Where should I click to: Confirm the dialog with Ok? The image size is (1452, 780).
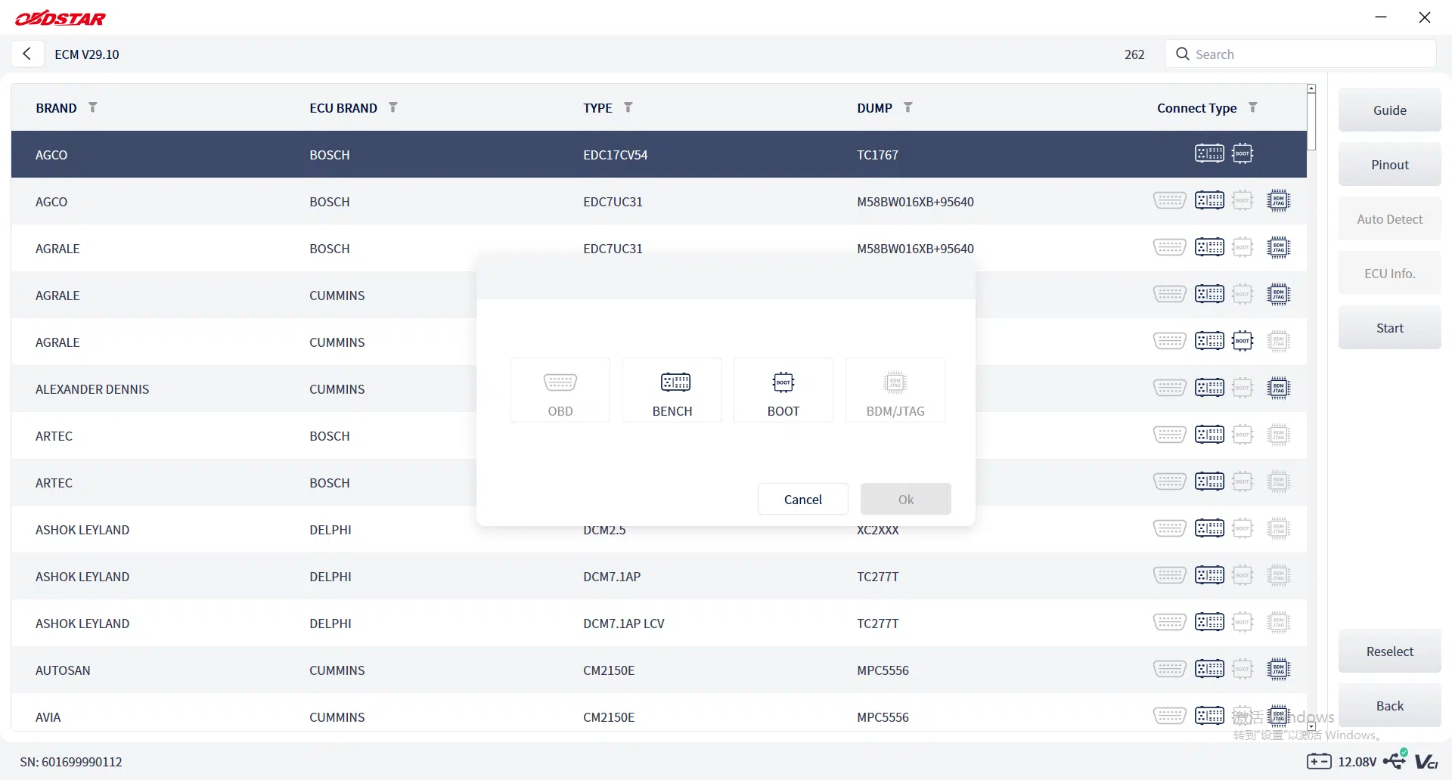pos(905,500)
